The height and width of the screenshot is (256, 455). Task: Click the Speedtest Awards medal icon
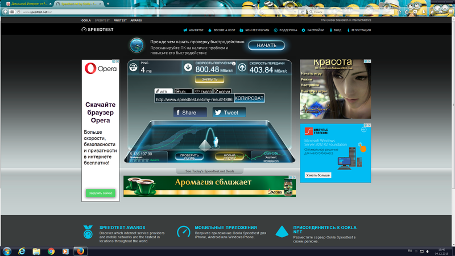click(x=88, y=232)
